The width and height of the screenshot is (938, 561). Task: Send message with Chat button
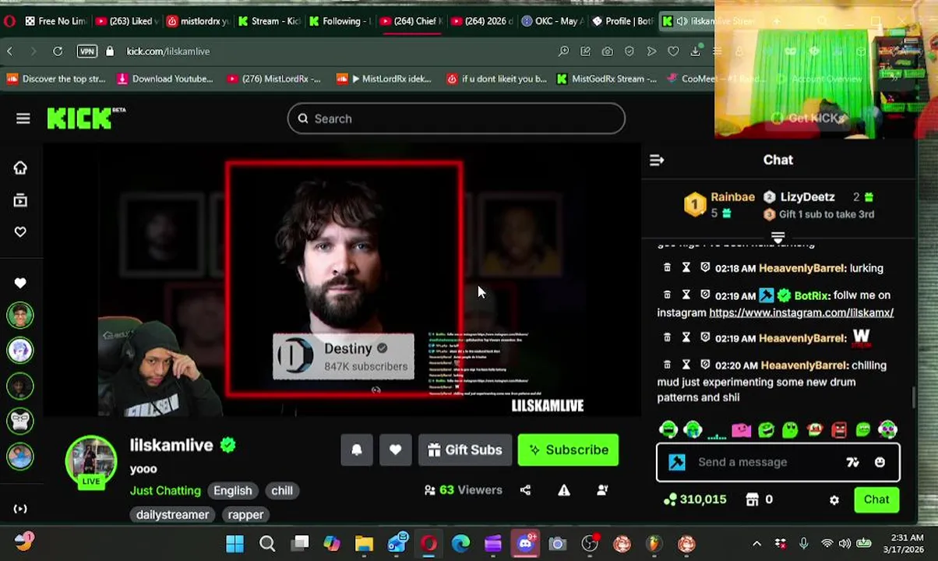[x=876, y=499]
